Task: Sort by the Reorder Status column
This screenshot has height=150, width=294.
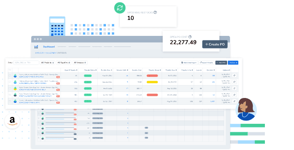Action: [x=90, y=70]
